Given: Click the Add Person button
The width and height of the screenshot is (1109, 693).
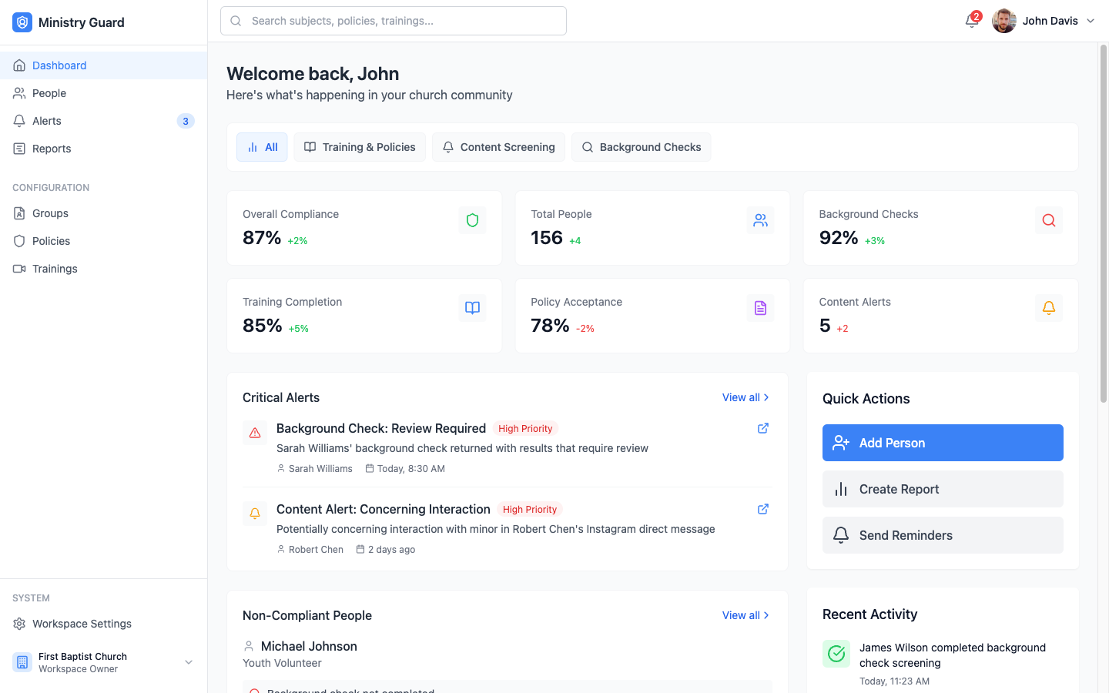Looking at the screenshot, I should tap(942, 443).
